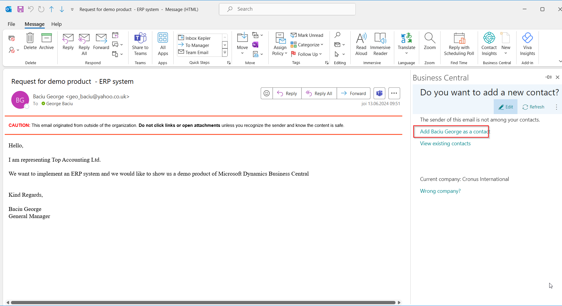Click Read Aloud button
This screenshot has height=306, width=562.
pos(361,45)
